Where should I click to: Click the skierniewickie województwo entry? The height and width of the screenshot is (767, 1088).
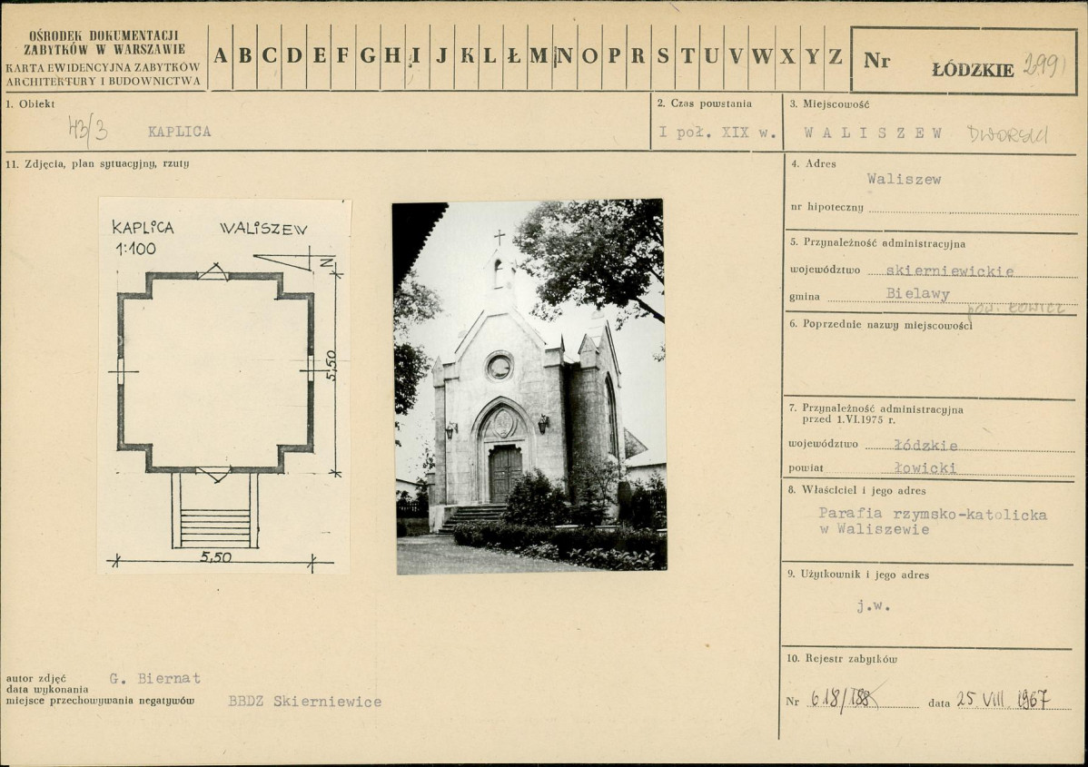[x=950, y=270]
